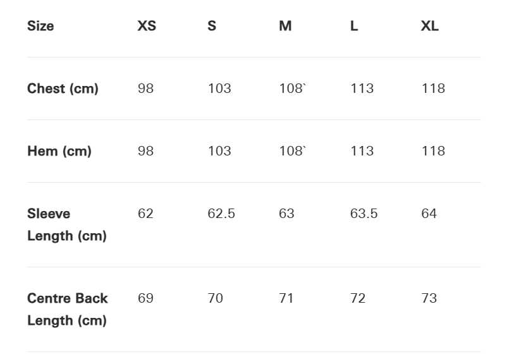Select the centre back length value 69

click(145, 298)
